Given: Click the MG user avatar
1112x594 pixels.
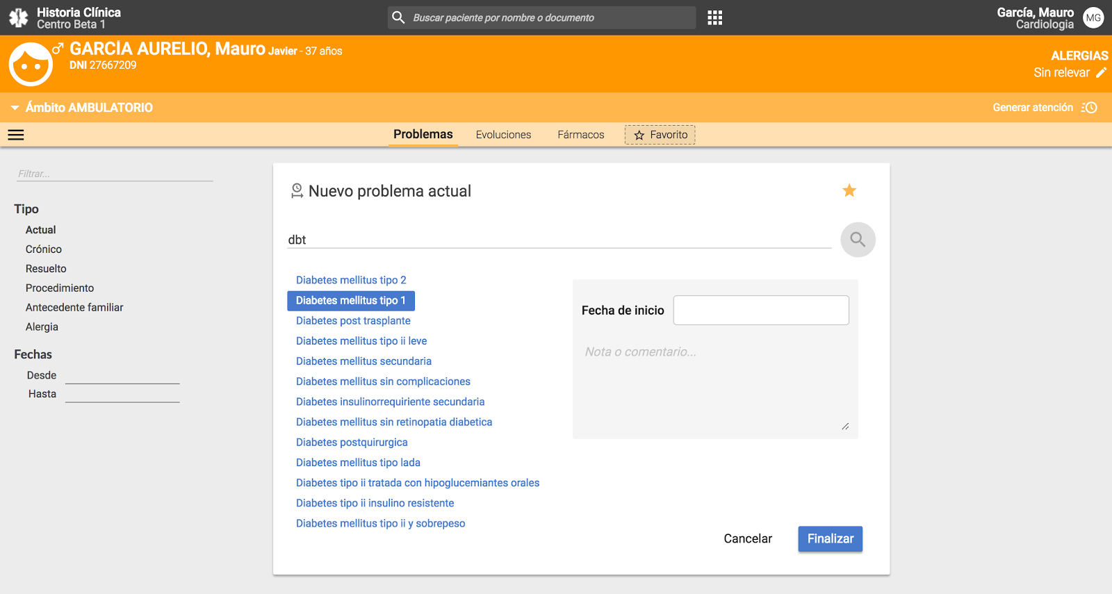Looking at the screenshot, I should click(1094, 17).
